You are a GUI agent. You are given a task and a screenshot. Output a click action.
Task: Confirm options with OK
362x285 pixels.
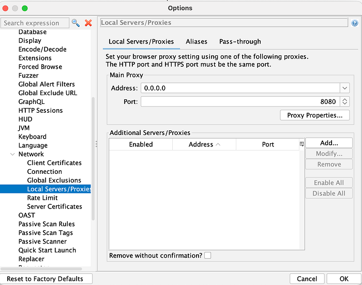(x=344, y=279)
